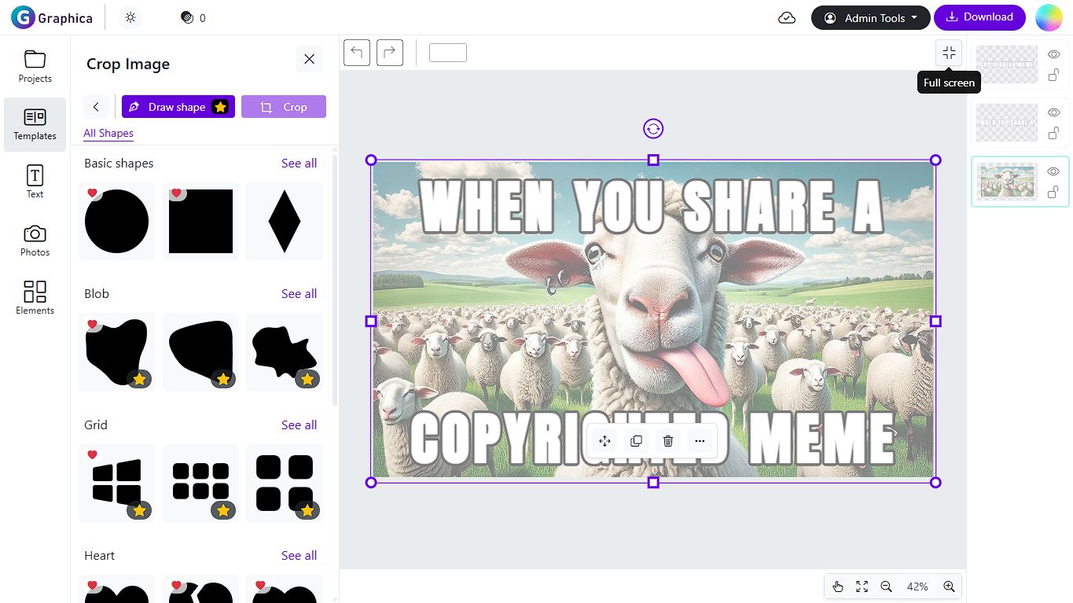Screen dimensions: 1073x603
Task: See all Blob shapes
Action: (299, 294)
